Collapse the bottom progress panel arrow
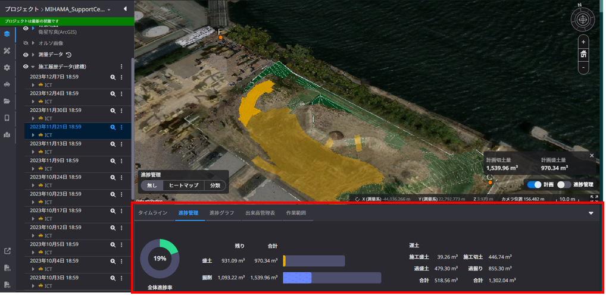This screenshot has width=606, height=299. click(591, 213)
